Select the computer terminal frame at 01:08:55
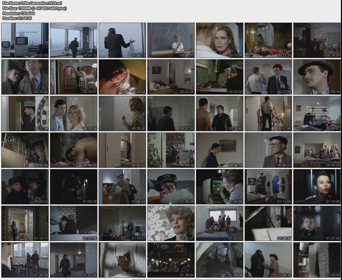 (220, 186)
